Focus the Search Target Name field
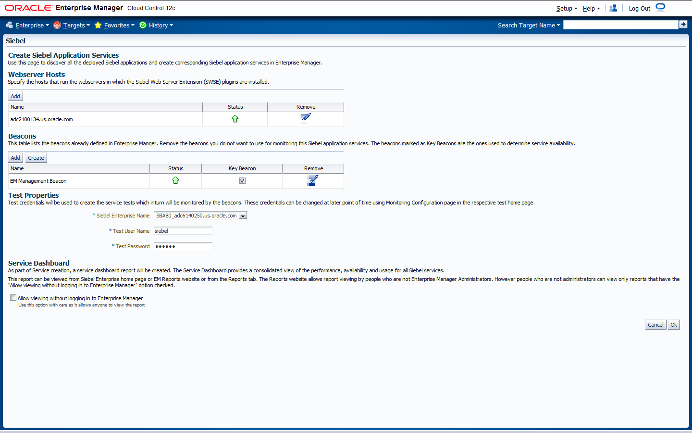Image resolution: width=692 pixels, height=433 pixels. coord(620,25)
